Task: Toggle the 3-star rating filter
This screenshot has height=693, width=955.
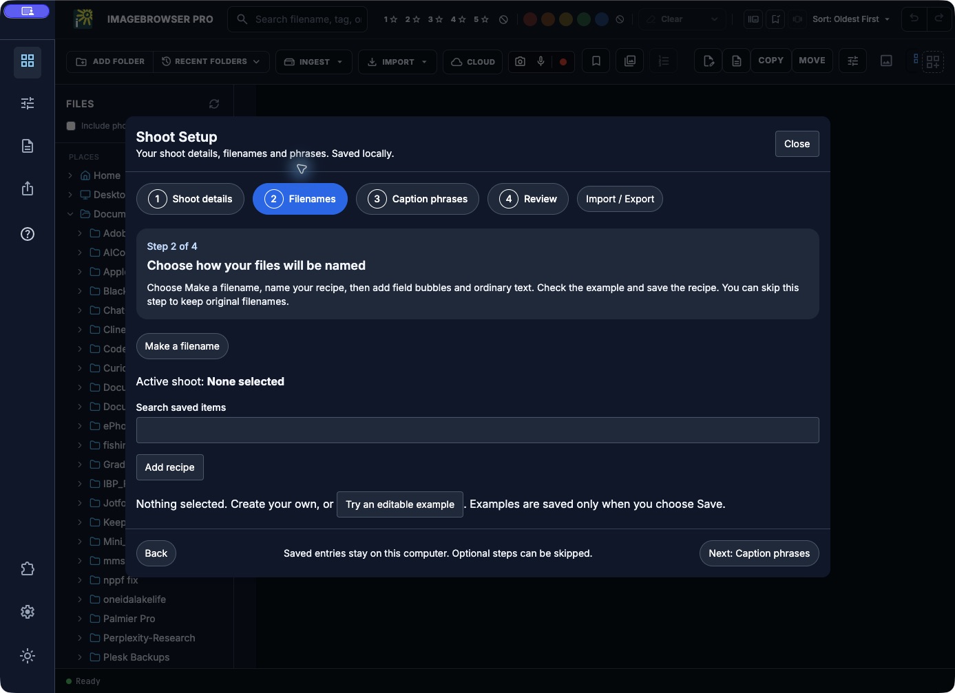Action: pos(434,19)
